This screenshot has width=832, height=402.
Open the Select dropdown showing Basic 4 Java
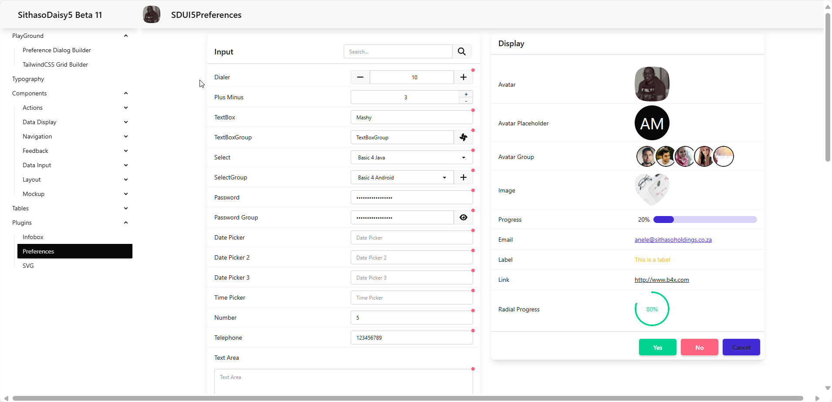(x=411, y=157)
